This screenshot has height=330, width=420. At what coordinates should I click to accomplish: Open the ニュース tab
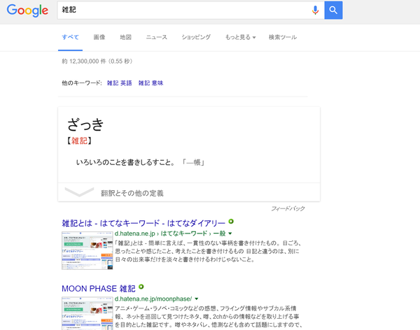[x=156, y=37]
